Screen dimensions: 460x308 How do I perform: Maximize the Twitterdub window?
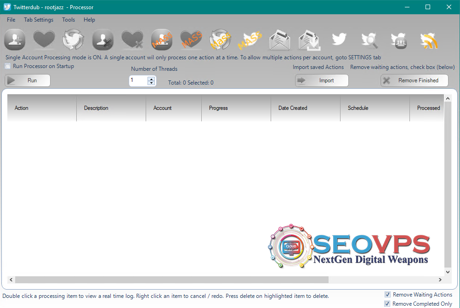pos(428,7)
